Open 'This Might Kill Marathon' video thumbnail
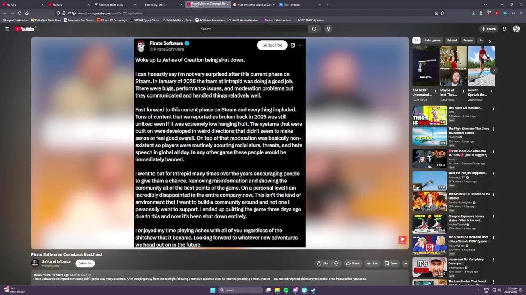This screenshot has width=526, height=295. pos(429,115)
